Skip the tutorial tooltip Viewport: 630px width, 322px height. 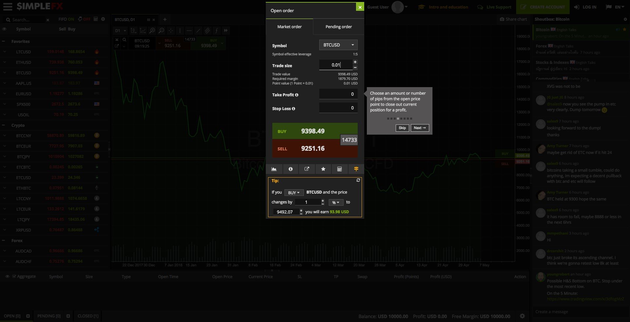point(402,128)
